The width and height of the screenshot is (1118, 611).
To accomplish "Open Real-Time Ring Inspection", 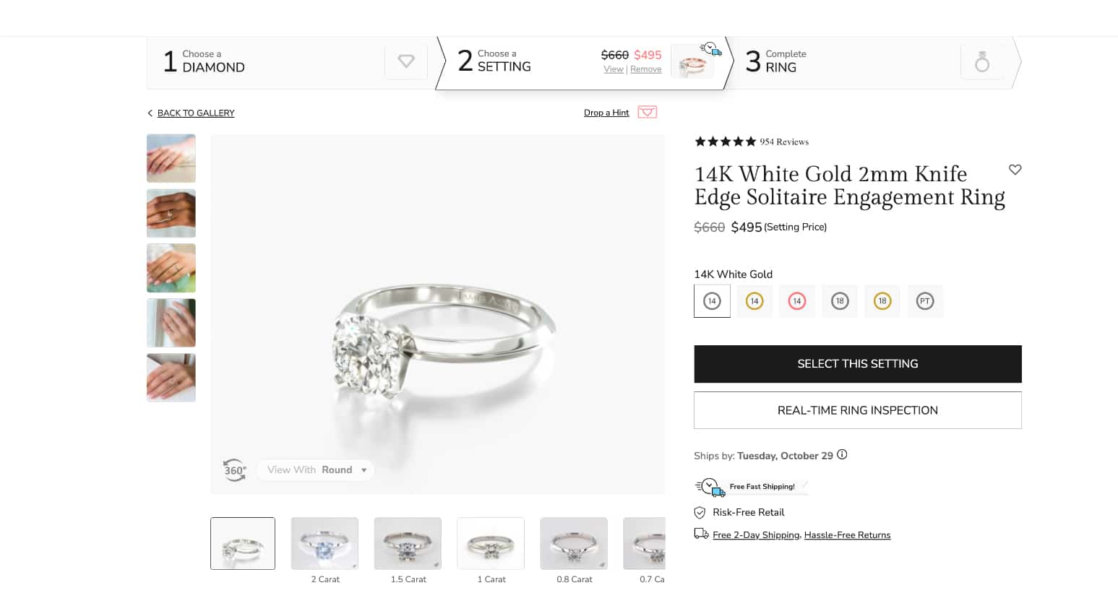I will pyautogui.click(x=857, y=410).
